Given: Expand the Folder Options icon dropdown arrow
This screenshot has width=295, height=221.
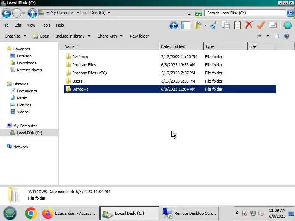Looking at the screenshot, I should click(205, 25).
